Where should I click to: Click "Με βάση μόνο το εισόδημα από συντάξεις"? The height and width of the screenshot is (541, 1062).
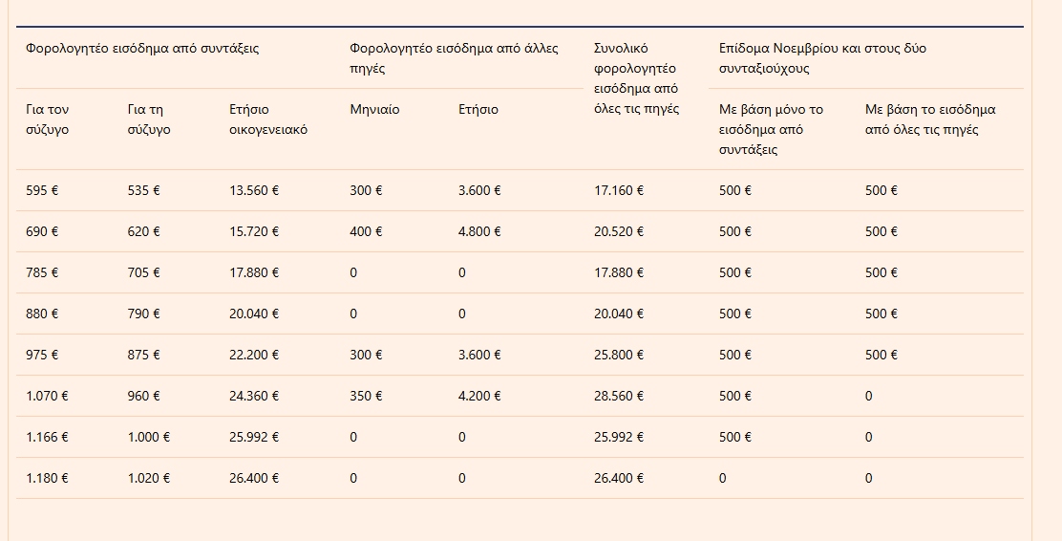(x=771, y=129)
